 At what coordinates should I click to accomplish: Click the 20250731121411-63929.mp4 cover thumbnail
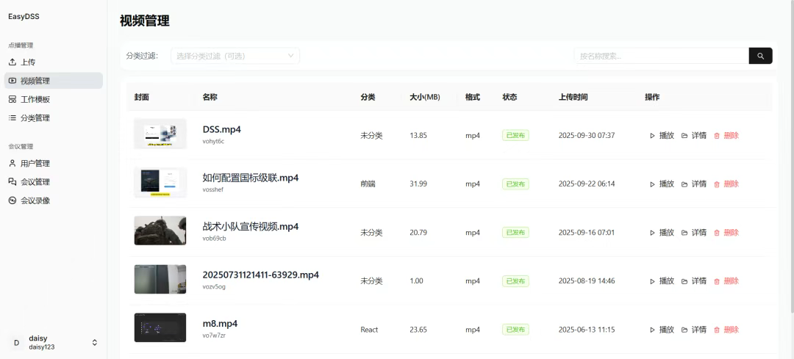160,279
